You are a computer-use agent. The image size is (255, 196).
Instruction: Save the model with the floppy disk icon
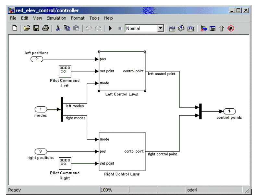click(36, 29)
